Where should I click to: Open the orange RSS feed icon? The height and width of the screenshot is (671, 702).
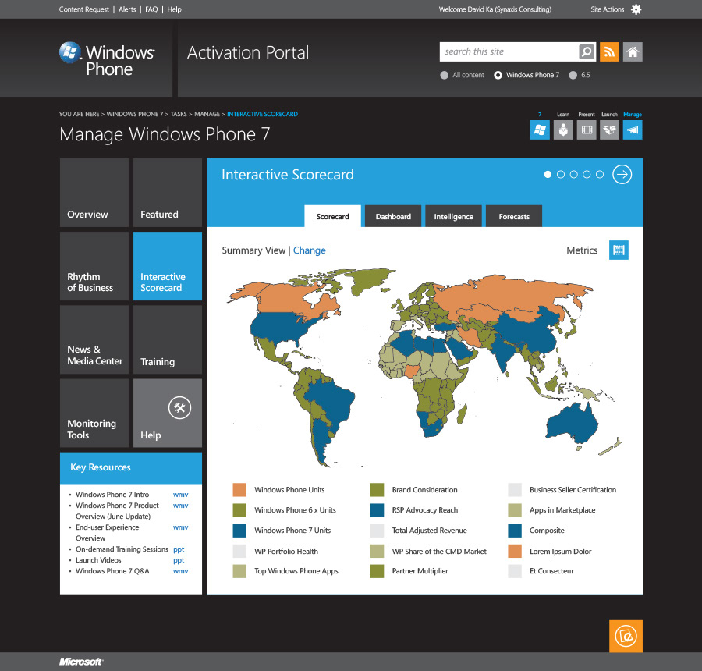609,52
